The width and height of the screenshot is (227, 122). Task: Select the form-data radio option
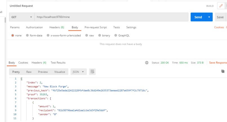tap(27, 35)
